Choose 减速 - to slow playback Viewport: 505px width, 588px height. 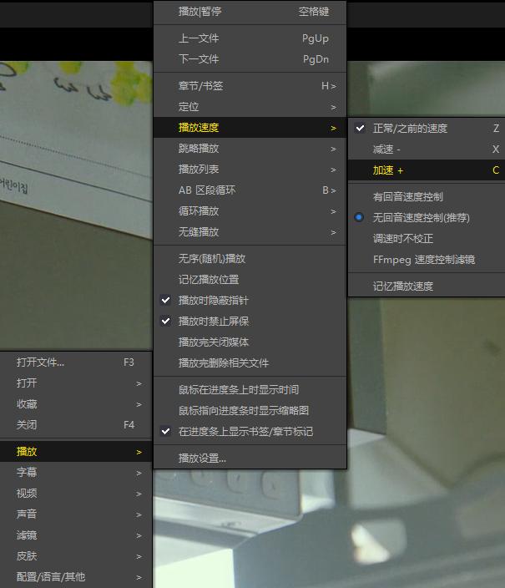pyautogui.click(x=427, y=150)
